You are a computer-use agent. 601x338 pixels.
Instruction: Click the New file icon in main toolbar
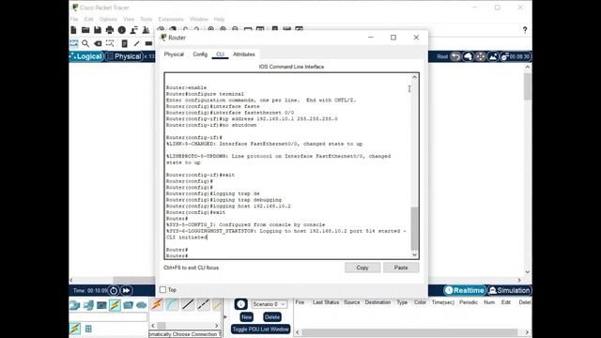coord(73,30)
